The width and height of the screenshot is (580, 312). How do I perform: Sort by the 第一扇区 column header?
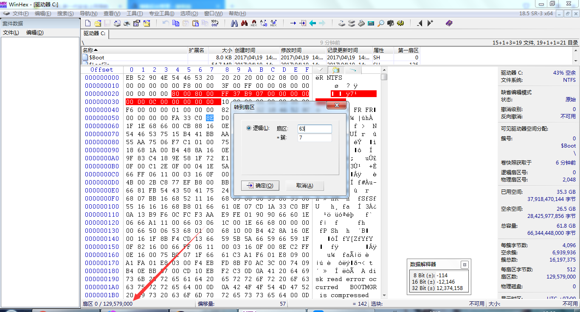coord(407,50)
